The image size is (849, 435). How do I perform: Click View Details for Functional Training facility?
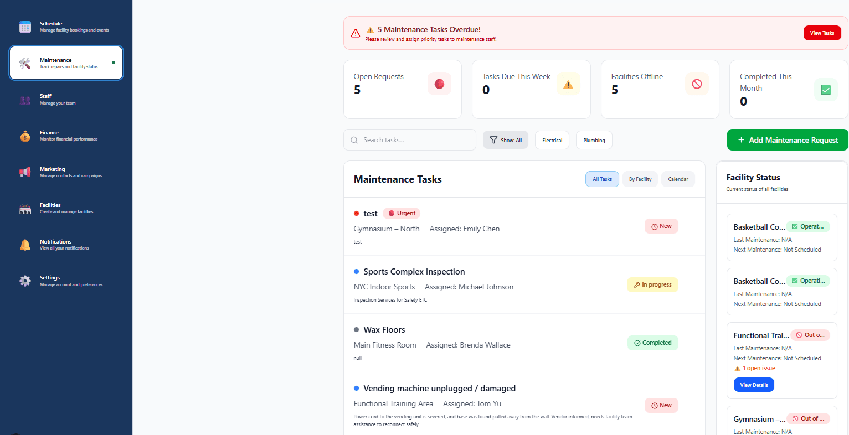754,385
